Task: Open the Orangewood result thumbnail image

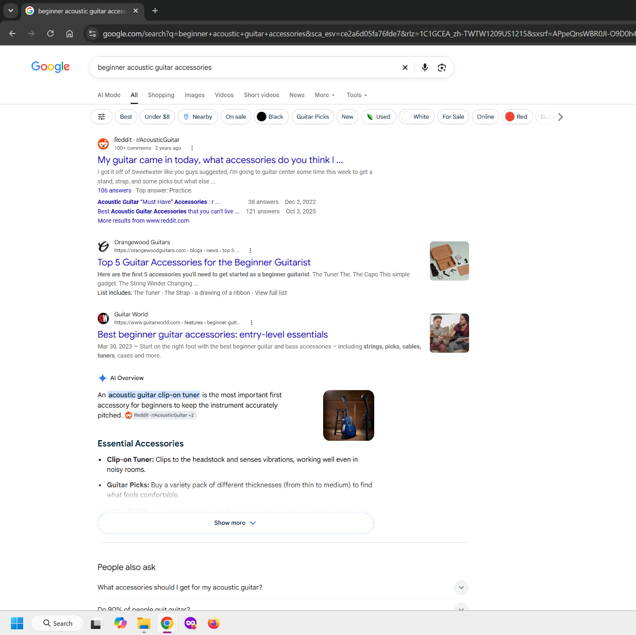Action: click(449, 261)
